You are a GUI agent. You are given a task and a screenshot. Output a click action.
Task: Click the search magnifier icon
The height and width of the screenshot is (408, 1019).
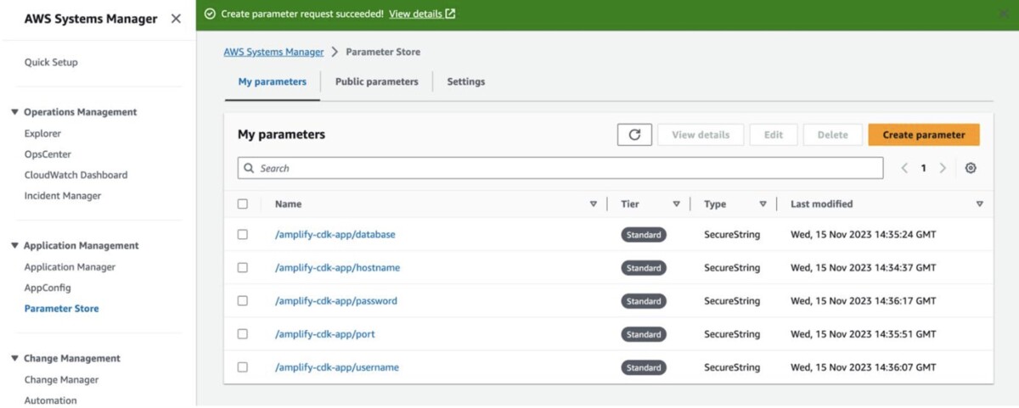point(249,168)
